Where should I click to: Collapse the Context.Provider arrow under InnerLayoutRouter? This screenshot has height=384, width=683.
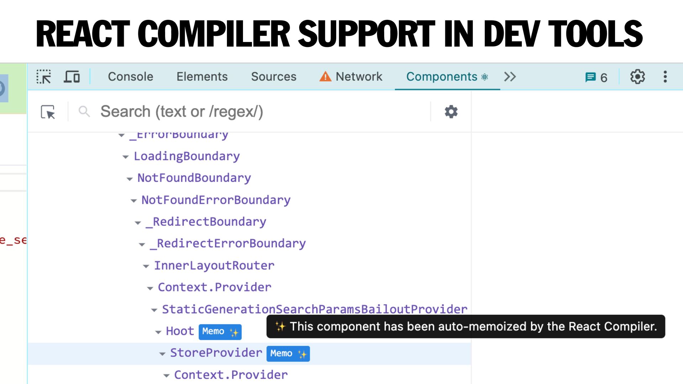pos(150,288)
